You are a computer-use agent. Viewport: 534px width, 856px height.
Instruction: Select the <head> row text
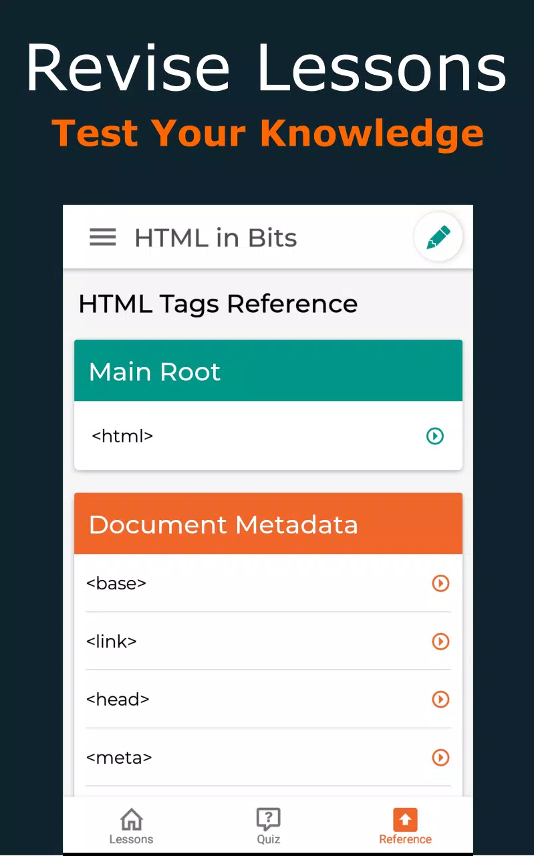118,700
